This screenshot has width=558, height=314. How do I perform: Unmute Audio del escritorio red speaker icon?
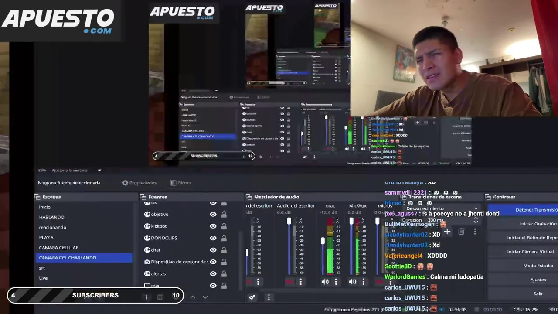coord(289,282)
